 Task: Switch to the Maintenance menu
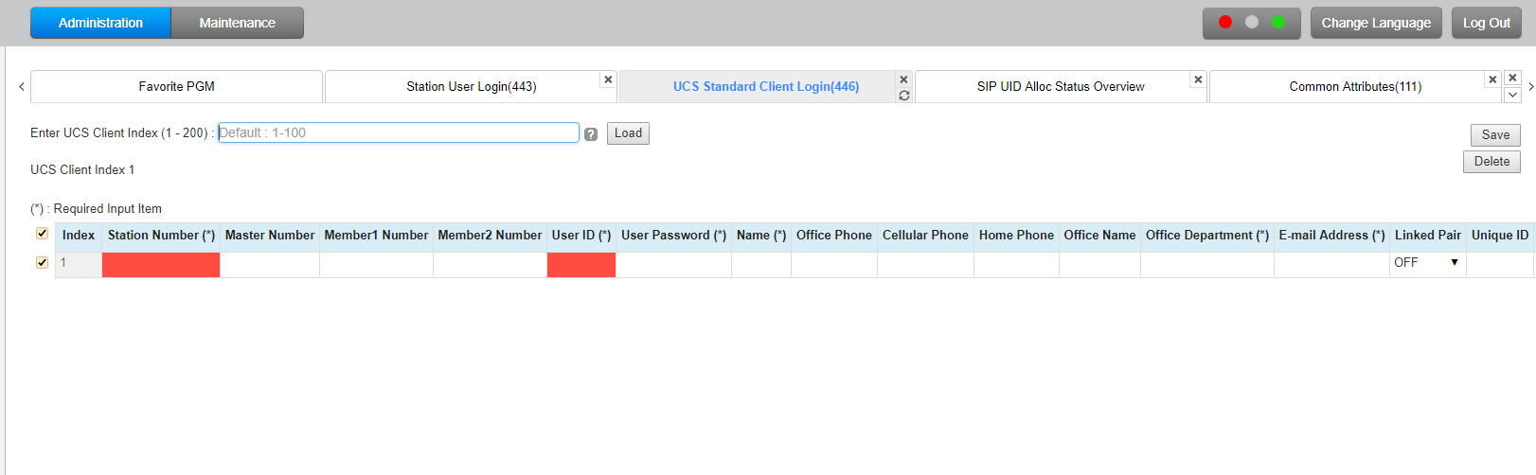pyautogui.click(x=237, y=23)
